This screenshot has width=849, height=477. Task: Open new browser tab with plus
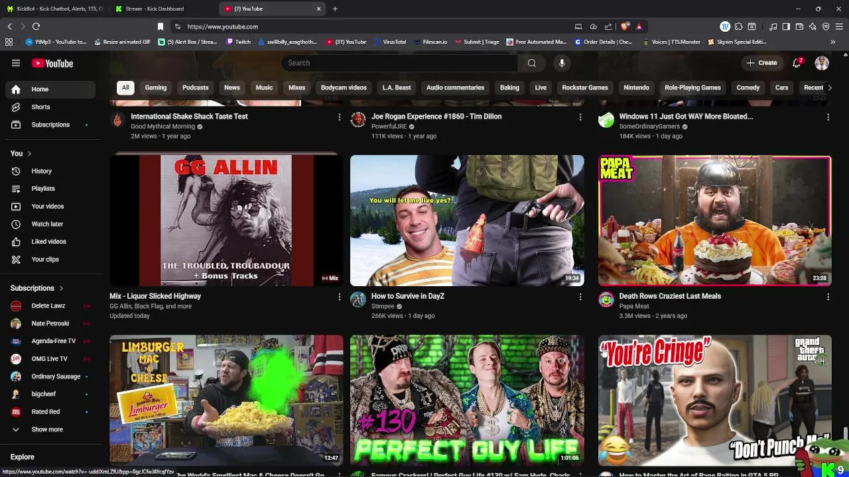pos(335,9)
